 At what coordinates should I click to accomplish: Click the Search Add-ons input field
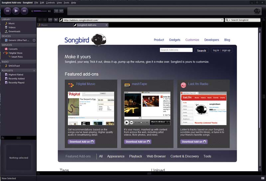pos(176,50)
